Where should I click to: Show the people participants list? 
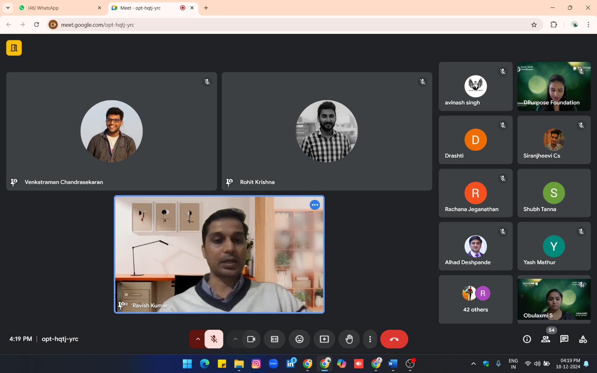coord(546,339)
